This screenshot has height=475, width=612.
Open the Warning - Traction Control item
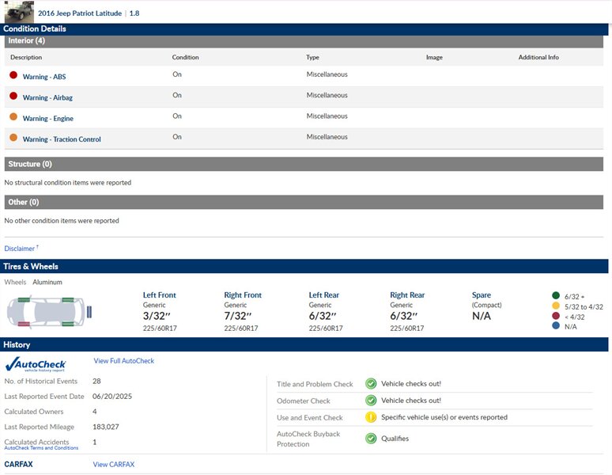(x=62, y=139)
